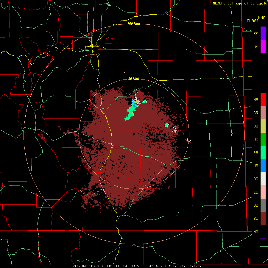The height and width of the screenshot is (268, 268).
Task: Click the 'HHC' product label
Action: click(261, 18)
